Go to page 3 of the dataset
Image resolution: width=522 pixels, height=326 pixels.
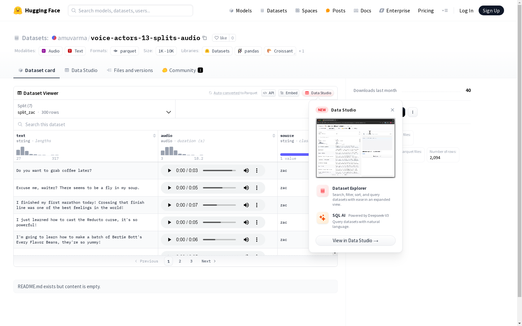tap(191, 261)
